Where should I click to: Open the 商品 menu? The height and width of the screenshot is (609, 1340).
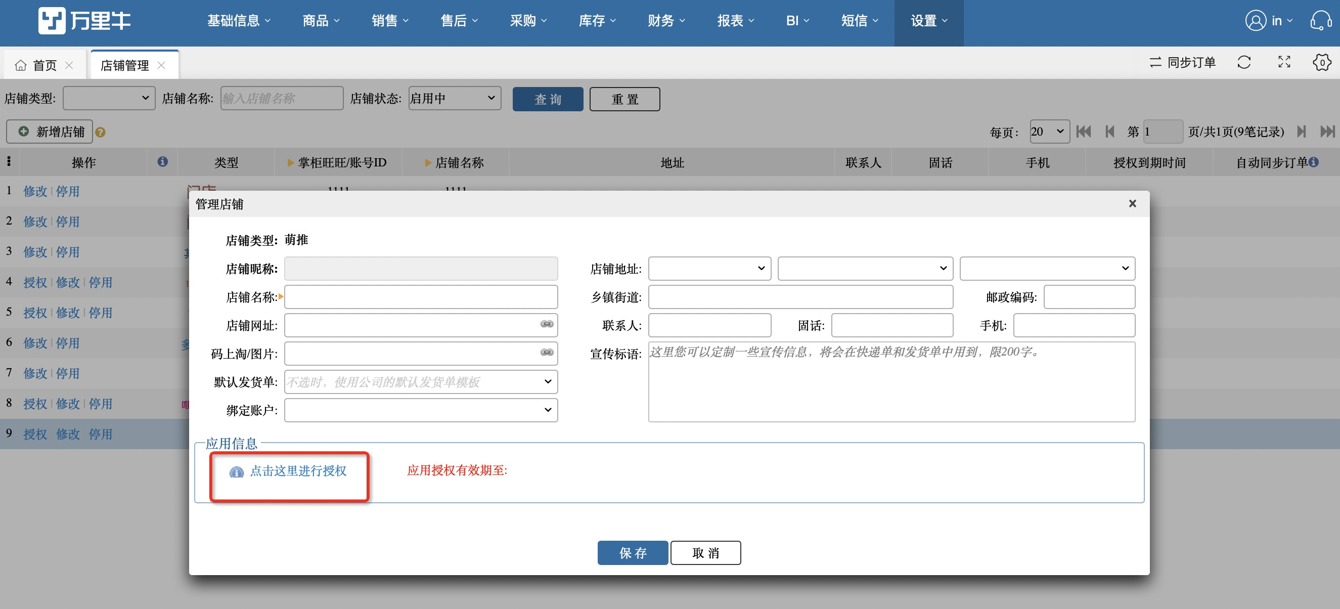point(321,21)
